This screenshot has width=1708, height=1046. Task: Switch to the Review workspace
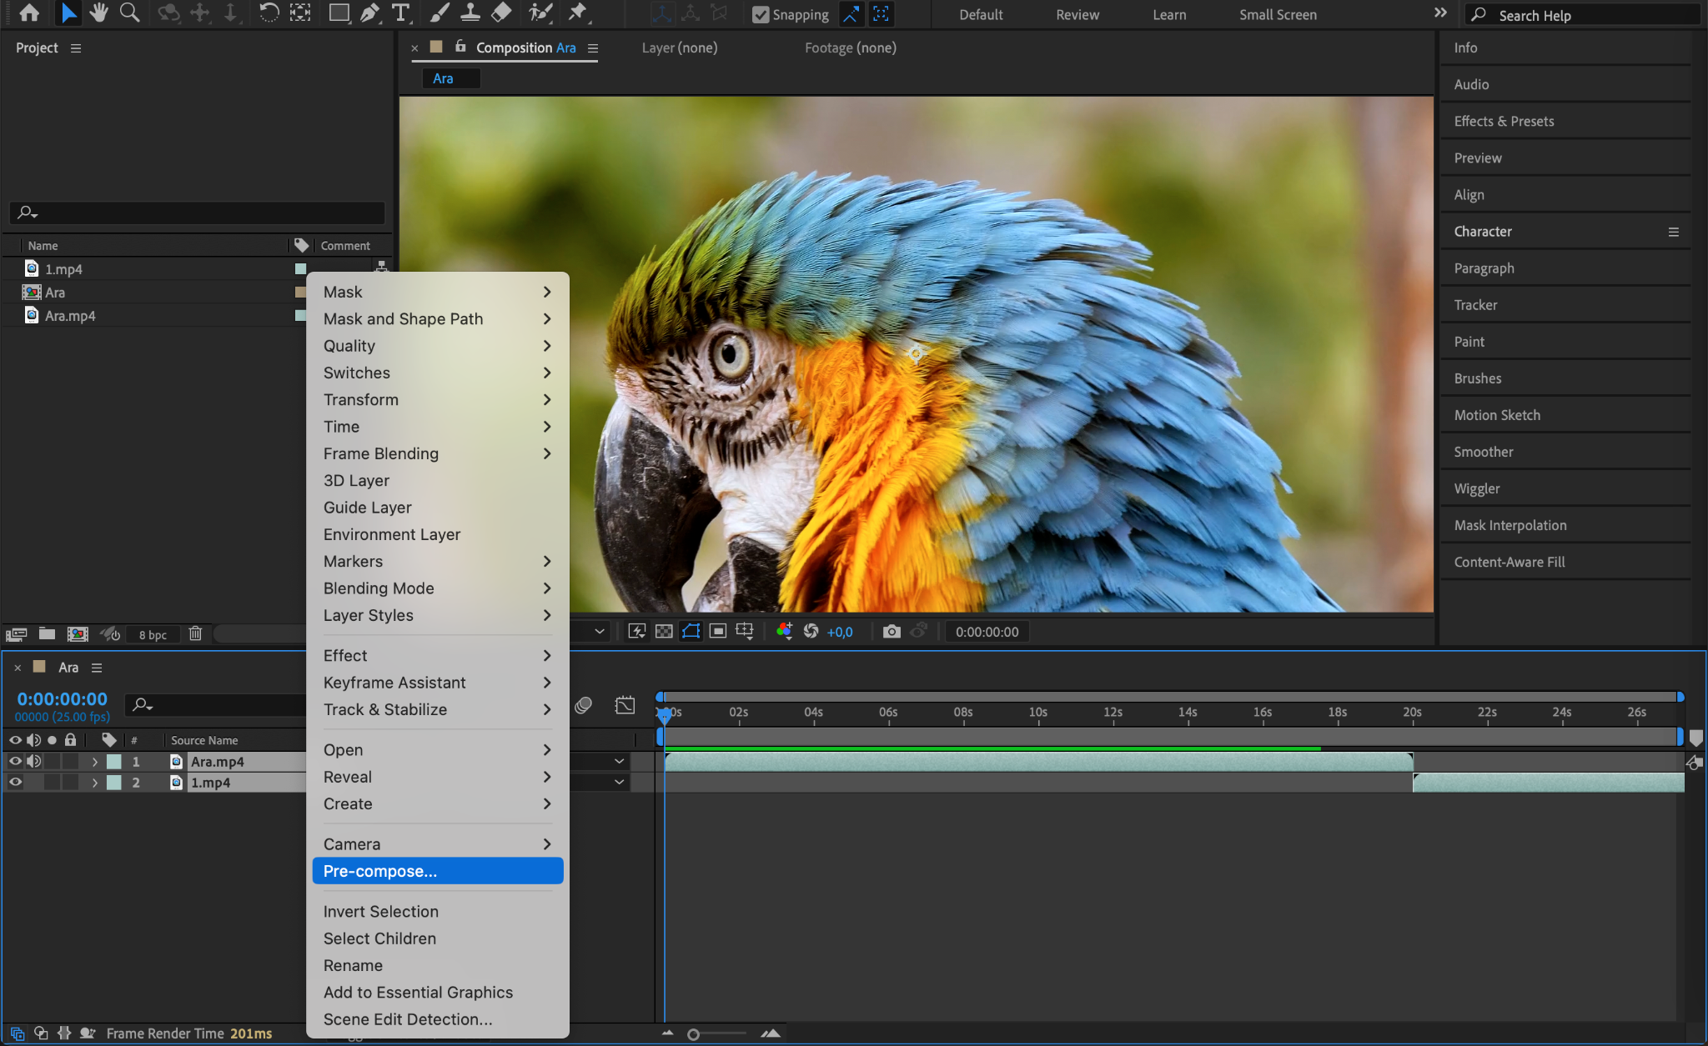tap(1078, 15)
